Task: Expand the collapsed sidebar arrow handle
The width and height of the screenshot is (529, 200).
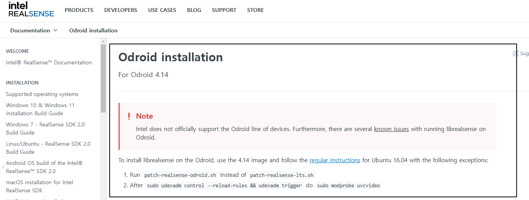Action: coord(3,167)
